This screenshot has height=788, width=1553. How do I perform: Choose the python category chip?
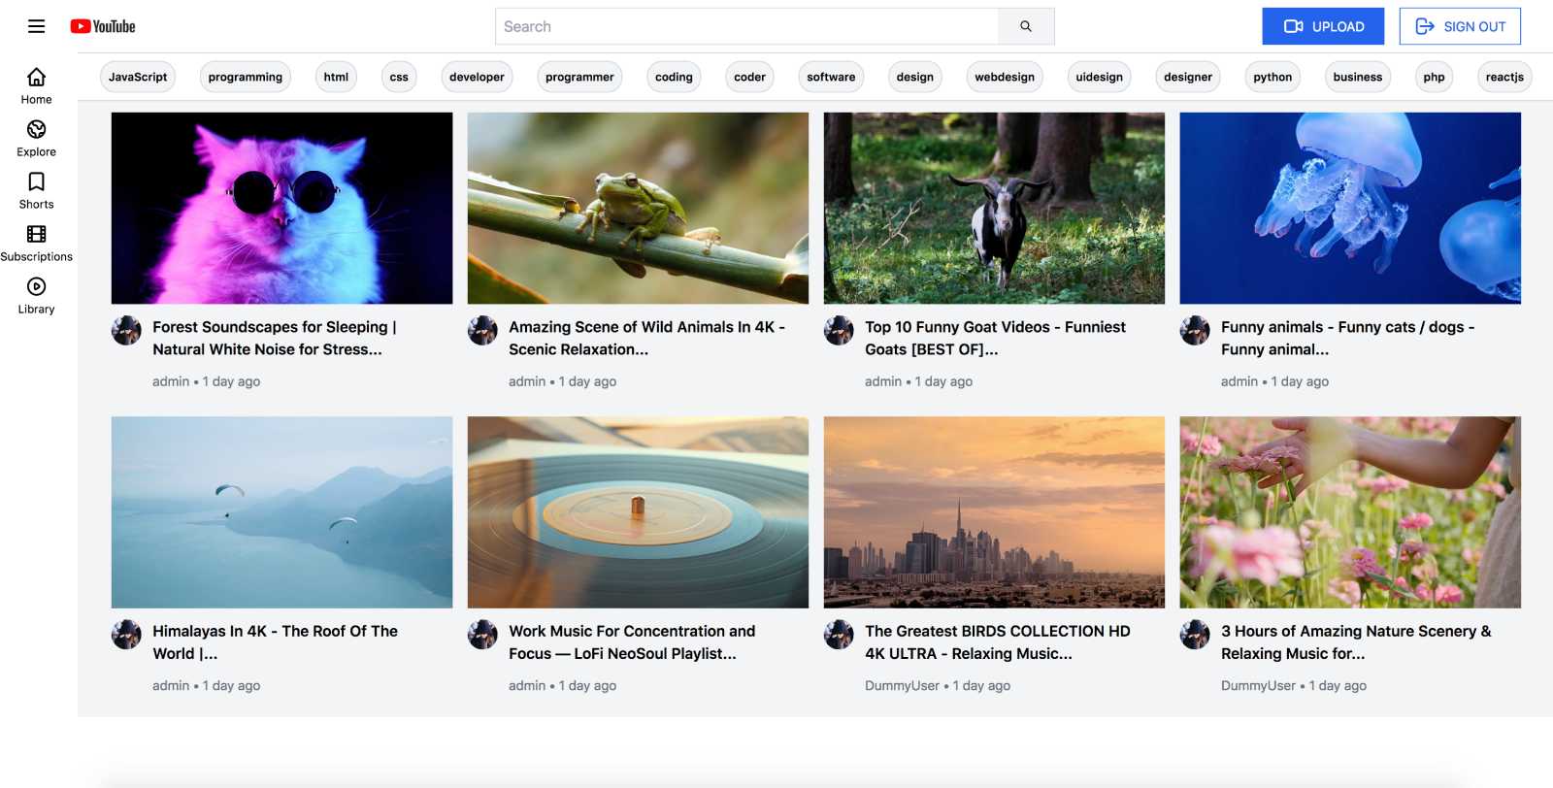[1272, 77]
